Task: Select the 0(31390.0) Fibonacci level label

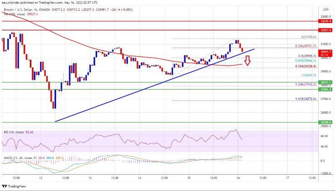Action: click(309, 37)
